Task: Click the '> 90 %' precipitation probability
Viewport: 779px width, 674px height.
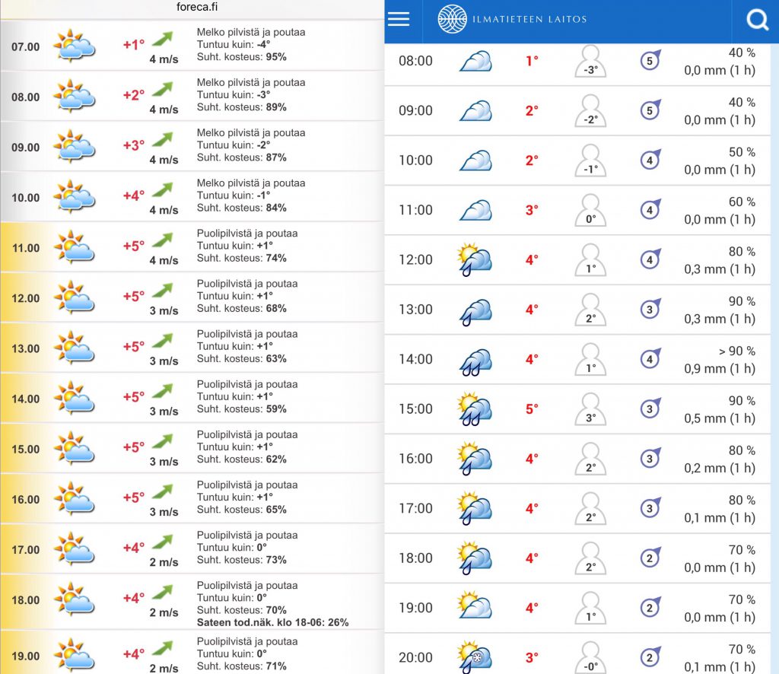Action: point(736,351)
